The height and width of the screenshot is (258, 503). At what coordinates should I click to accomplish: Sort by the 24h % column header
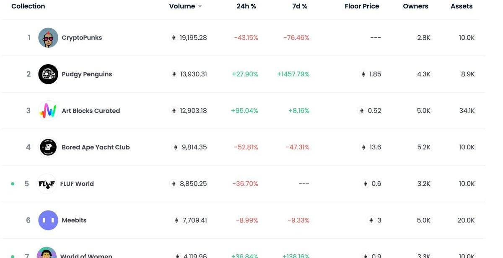[x=246, y=6]
